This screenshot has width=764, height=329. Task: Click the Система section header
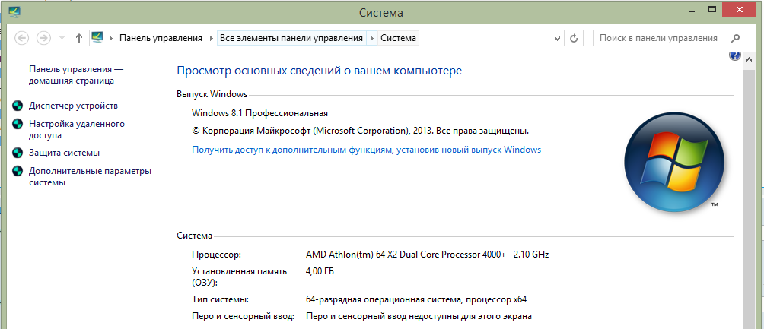[194, 236]
